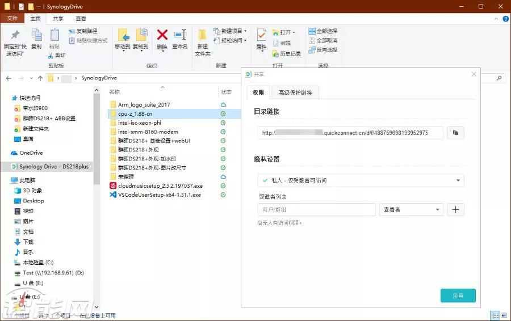Open the File (文件) menu tab
Image resolution: width=511 pixels, height=321 pixels.
point(12,18)
